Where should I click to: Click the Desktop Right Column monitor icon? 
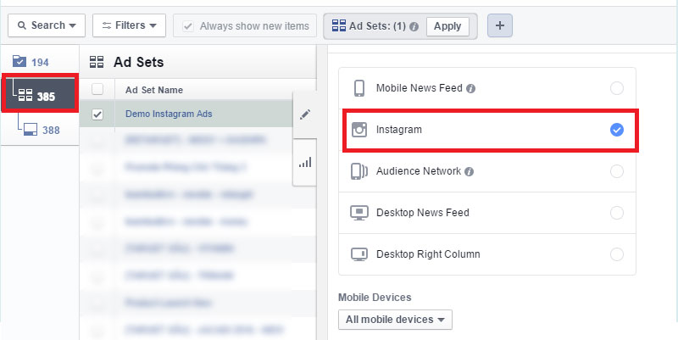(359, 254)
